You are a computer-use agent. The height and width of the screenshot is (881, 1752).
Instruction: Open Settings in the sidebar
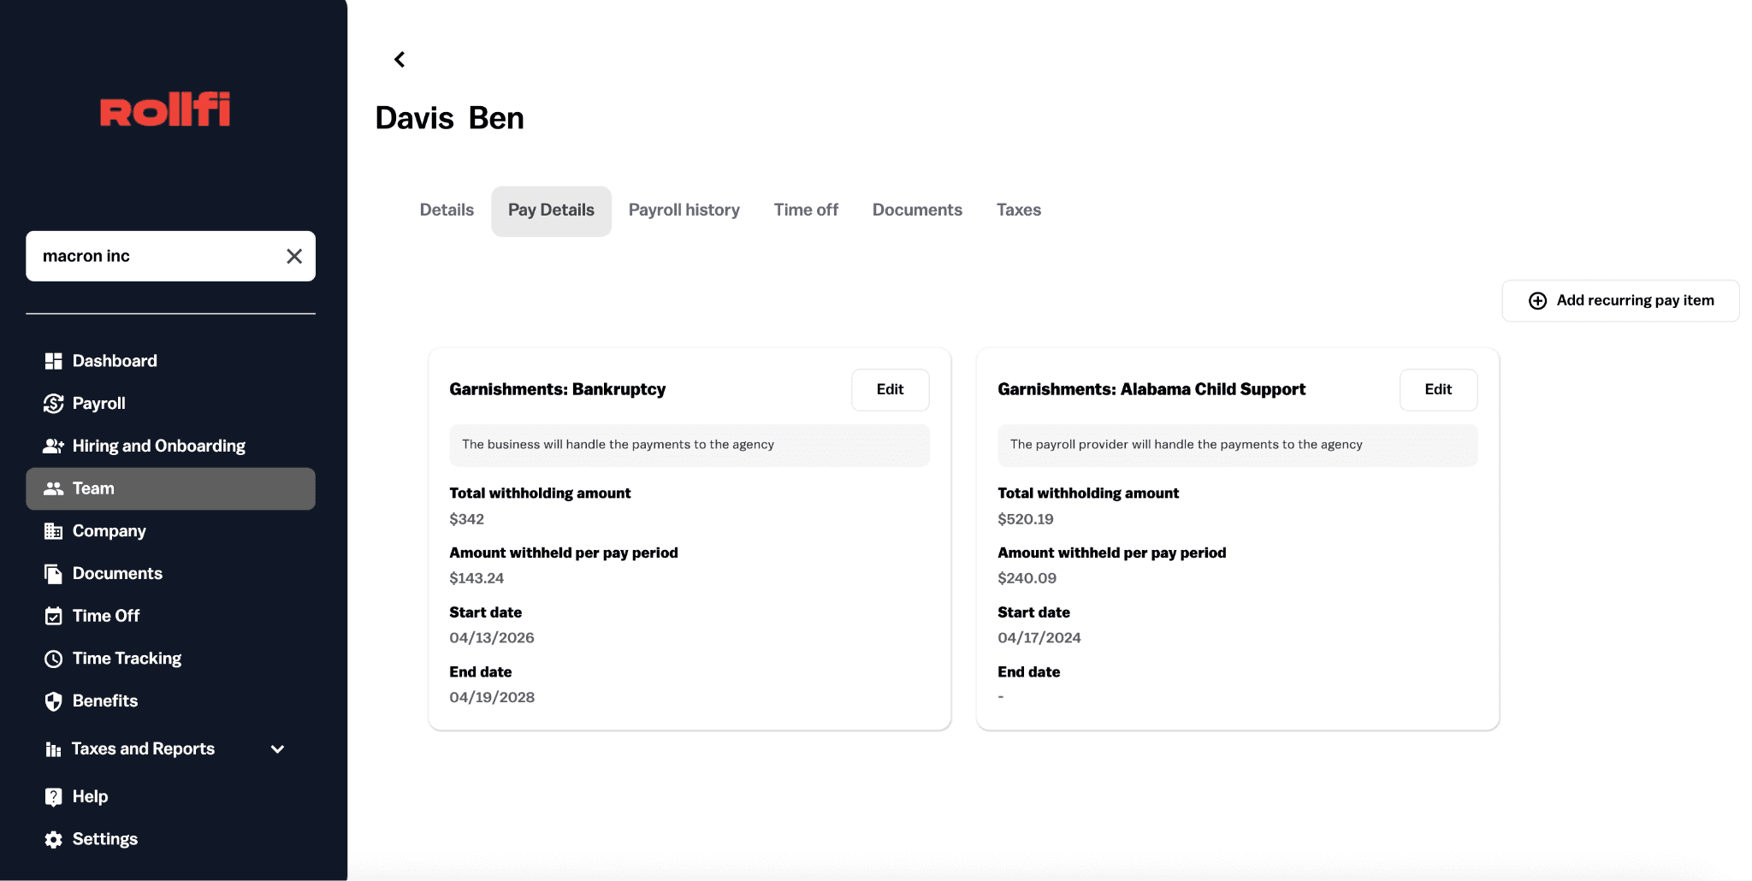(x=170, y=839)
